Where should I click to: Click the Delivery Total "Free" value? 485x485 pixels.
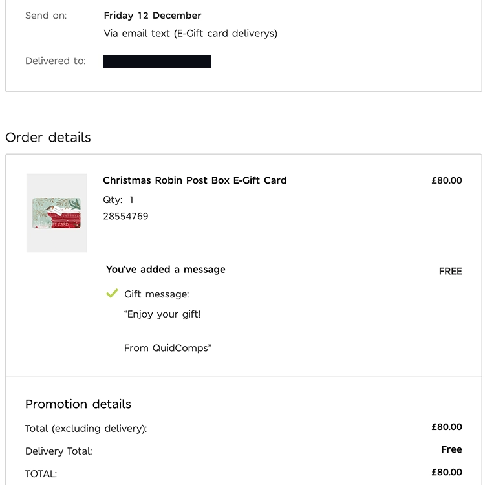[451, 449]
